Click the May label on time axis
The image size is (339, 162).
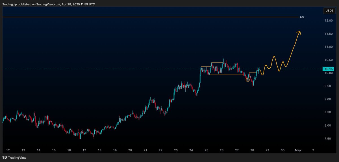pyautogui.click(x=298, y=150)
